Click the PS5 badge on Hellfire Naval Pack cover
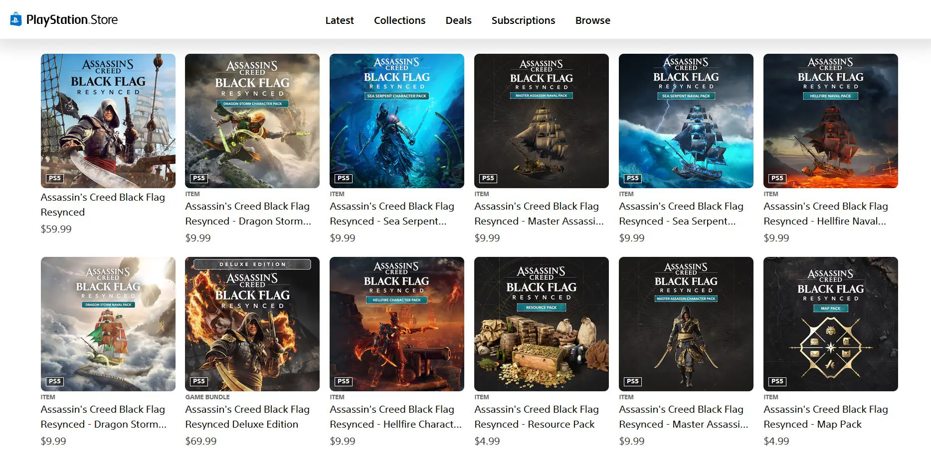 click(777, 178)
